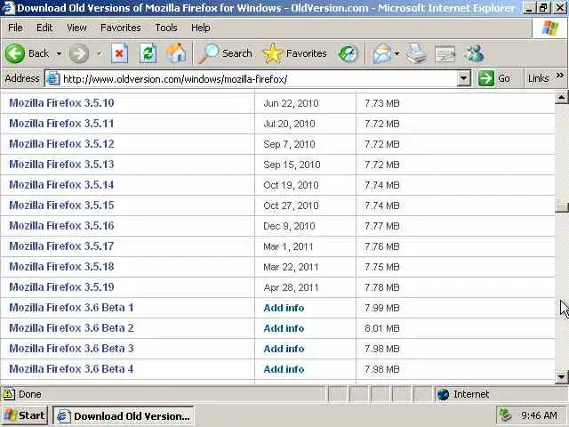Viewport: 569px width, 427px height.
Task: Click Add info for Firefox 3.6 Beta 2
Action: click(x=284, y=328)
